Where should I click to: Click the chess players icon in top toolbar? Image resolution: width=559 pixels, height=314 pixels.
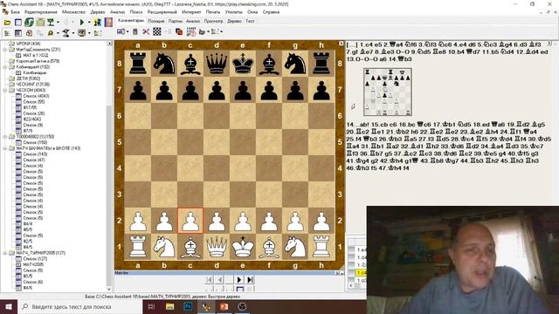97,23
